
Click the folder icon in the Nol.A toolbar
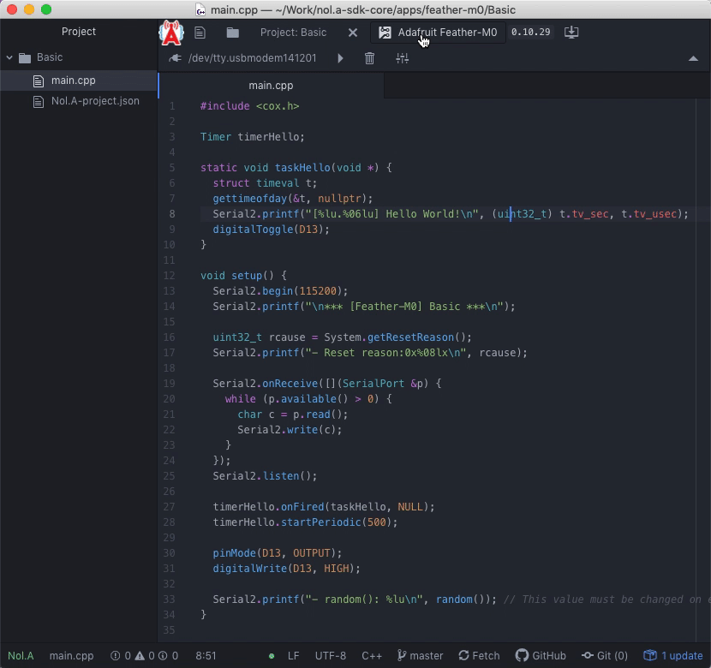[x=233, y=33]
